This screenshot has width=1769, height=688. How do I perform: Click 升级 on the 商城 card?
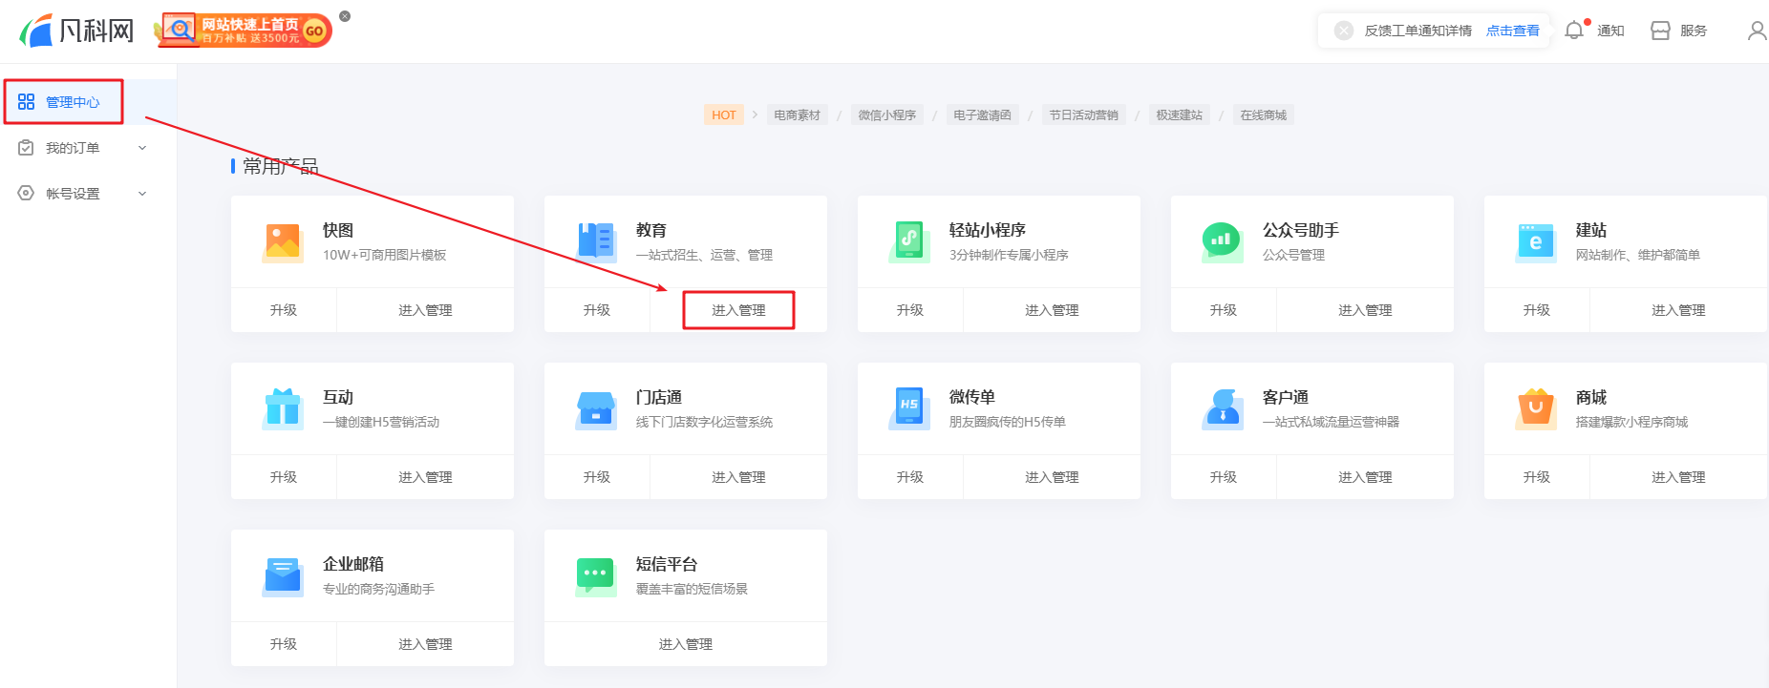(x=1537, y=477)
